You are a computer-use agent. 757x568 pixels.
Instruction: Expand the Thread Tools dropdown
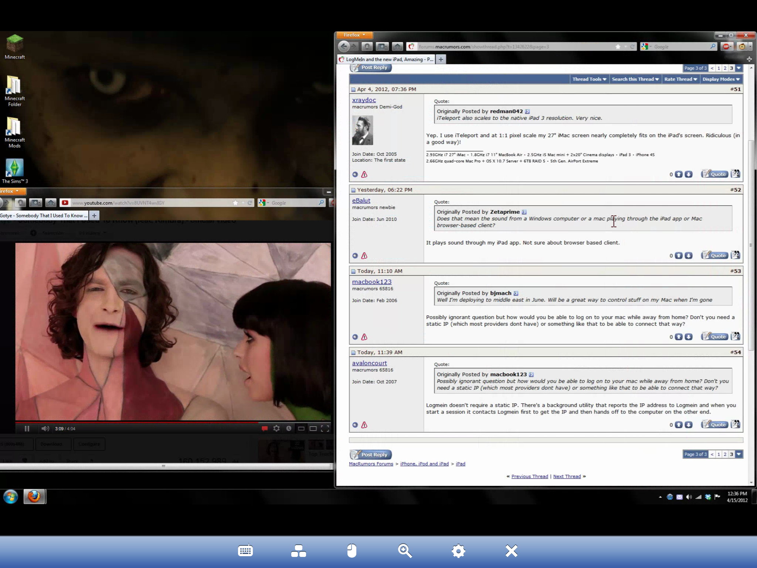pyautogui.click(x=589, y=79)
